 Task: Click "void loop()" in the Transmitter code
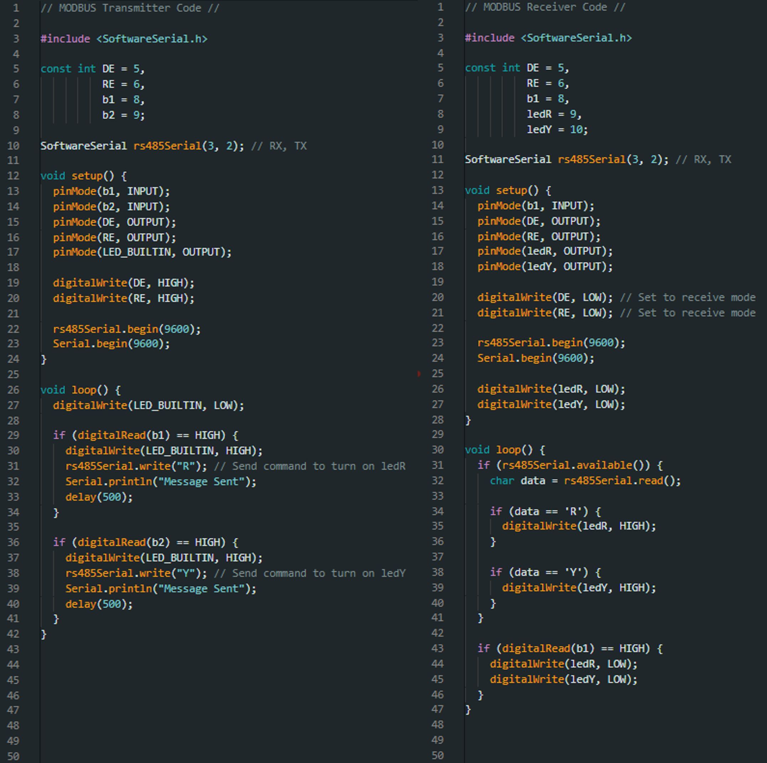[x=74, y=390]
